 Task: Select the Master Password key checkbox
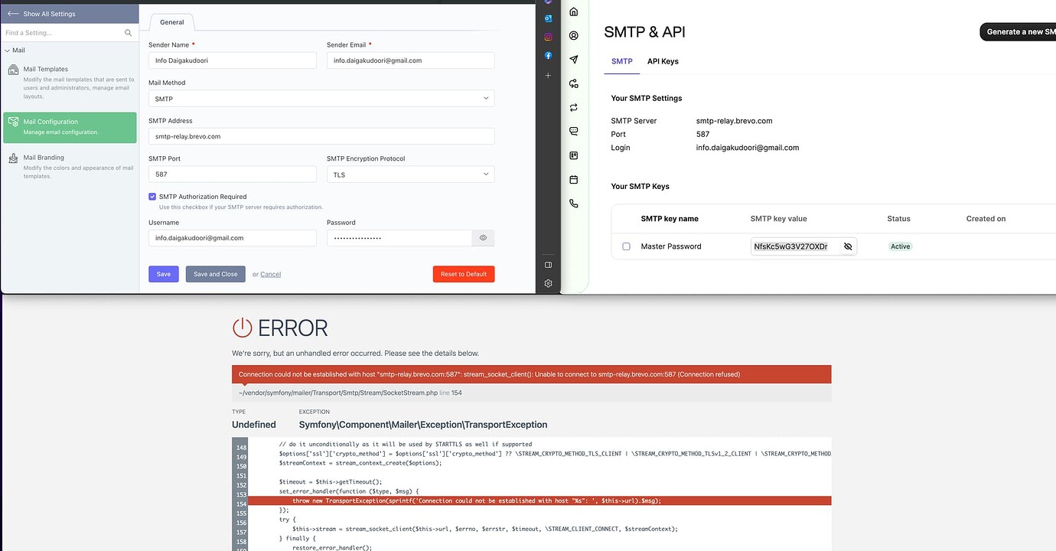coord(626,246)
